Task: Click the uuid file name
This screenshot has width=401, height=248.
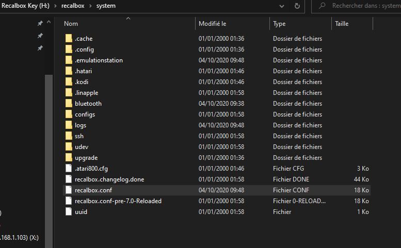Action: (x=81, y=212)
